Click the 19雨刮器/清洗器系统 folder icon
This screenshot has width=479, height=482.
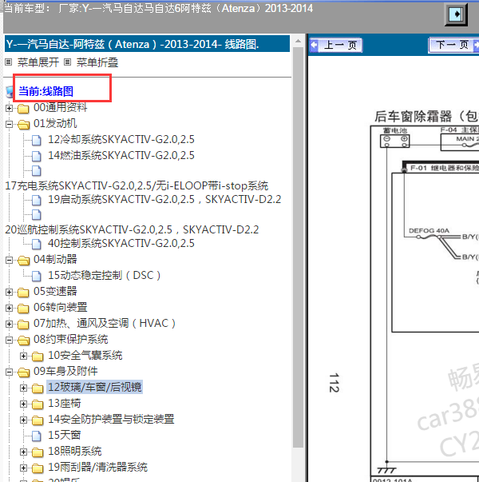click(x=38, y=468)
